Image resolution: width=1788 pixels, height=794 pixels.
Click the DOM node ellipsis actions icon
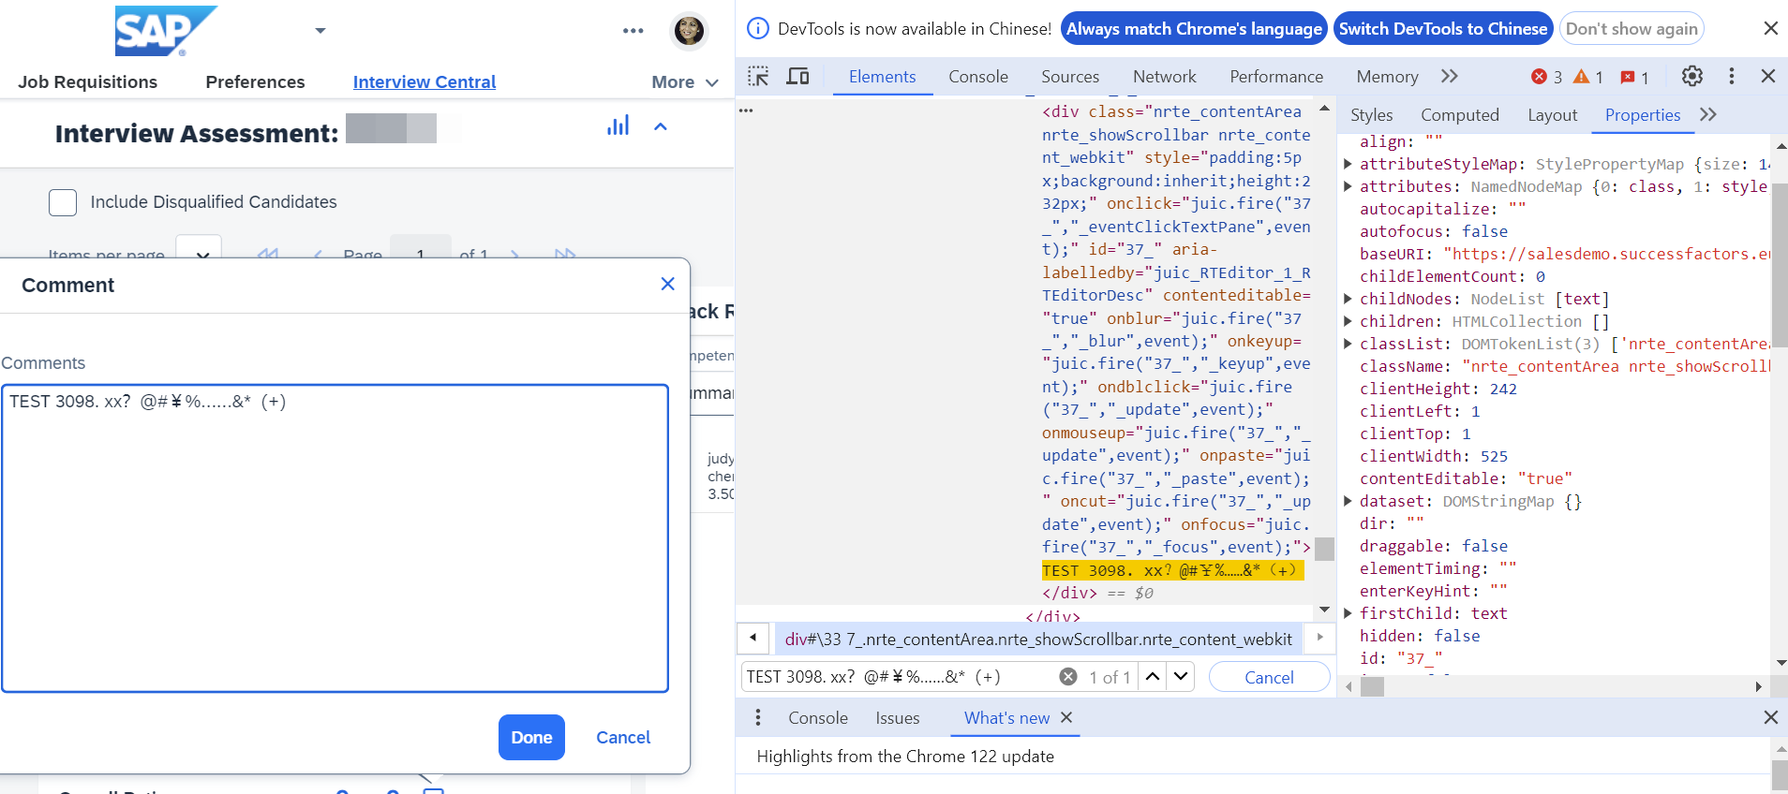746,110
